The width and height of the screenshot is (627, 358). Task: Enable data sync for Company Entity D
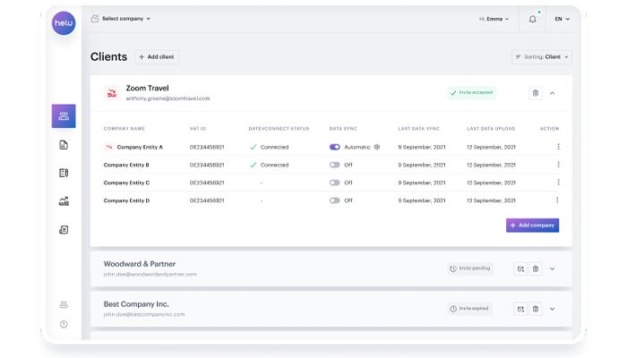tap(335, 200)
